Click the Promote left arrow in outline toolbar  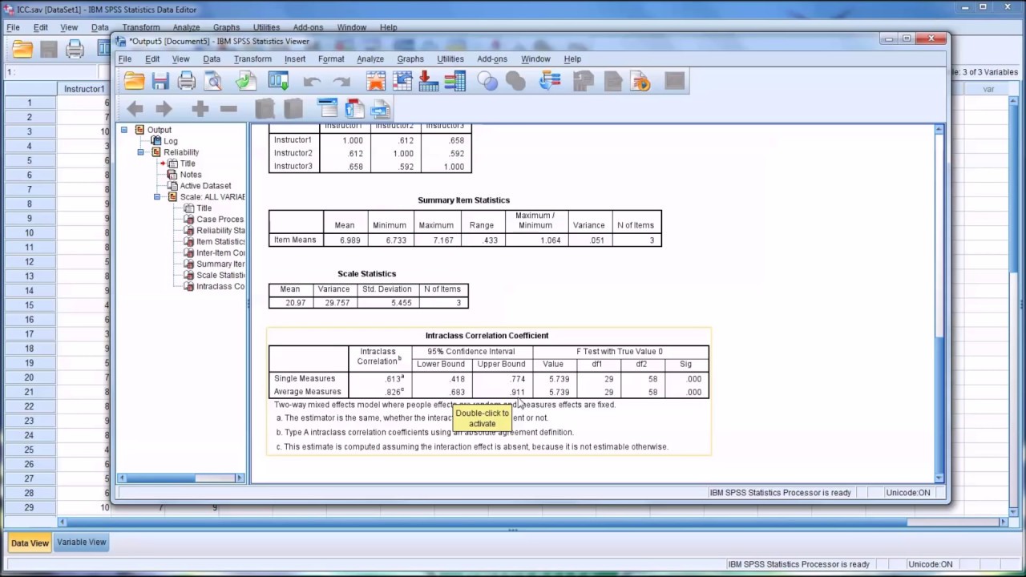pos(135,109)
